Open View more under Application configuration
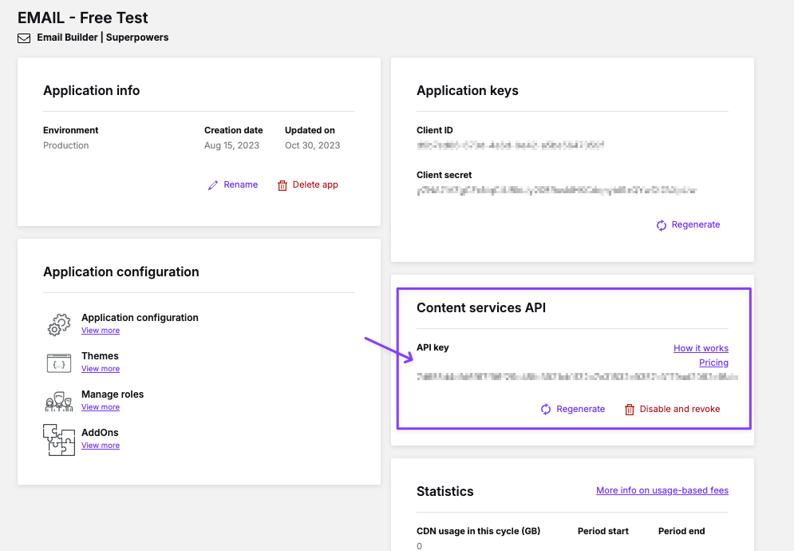Viewport: 794px width, 551px height. click(101, 331)
